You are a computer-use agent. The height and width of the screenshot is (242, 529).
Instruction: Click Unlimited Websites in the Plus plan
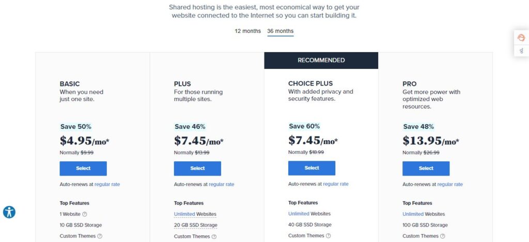[x=195, y=214]
